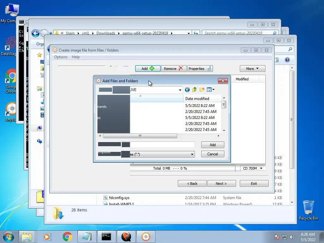Image resolution: width=324 pixels, height=243 pixels.
Task: Open Properties in AnyBurn toolbar
Action: (x=200, y=69)
